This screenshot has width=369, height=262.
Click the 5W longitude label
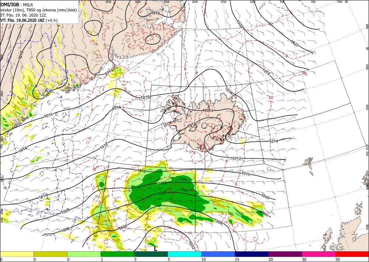tap(282, 2)
